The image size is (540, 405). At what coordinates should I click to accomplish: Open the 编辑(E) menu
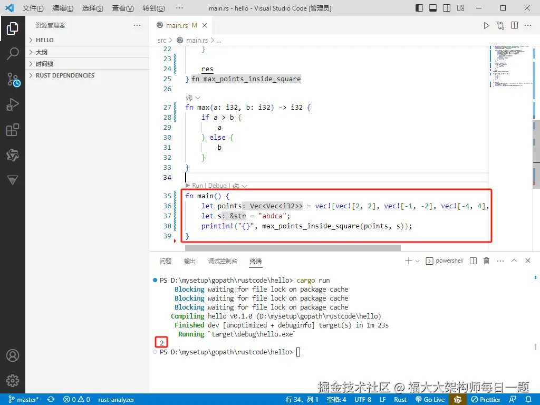click(63, 8)
